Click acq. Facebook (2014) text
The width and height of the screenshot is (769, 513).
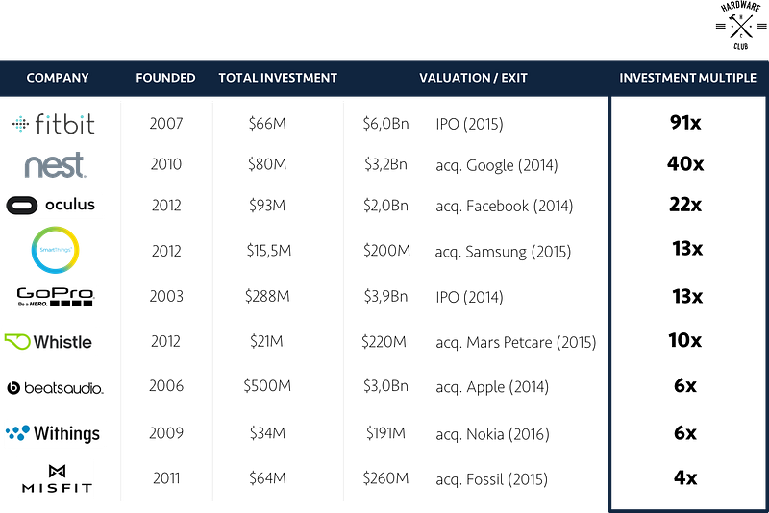coord(504,206)
